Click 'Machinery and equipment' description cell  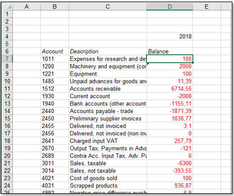tap(107, 66)
